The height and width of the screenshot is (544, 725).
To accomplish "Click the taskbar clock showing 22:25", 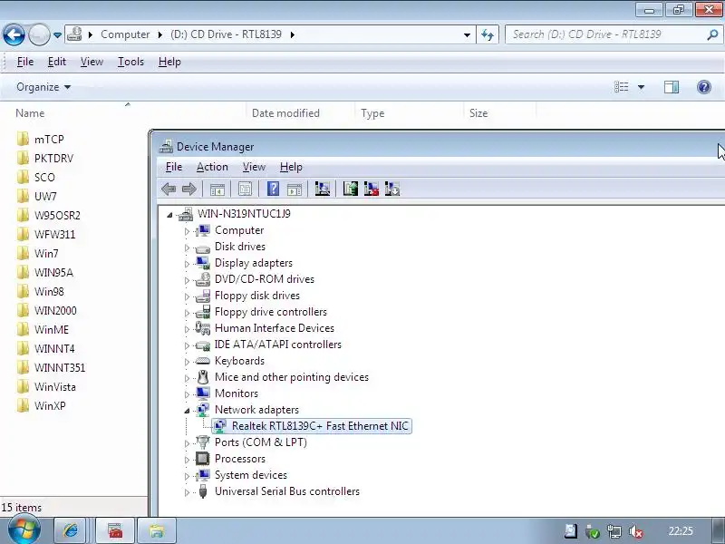I will pyautogui.click(x=681, y=531).
